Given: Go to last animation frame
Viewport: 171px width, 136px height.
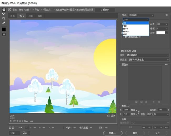Looking at the screenshot, I should pyautogui.click(x=166, y=127).
